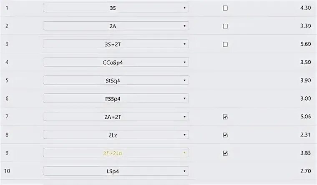Untick the checkbox in row 9

click(x=225, y=153)
